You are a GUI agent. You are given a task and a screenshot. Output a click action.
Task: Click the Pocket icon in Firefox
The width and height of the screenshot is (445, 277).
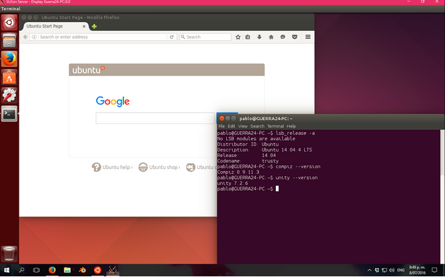coord(295,37)
